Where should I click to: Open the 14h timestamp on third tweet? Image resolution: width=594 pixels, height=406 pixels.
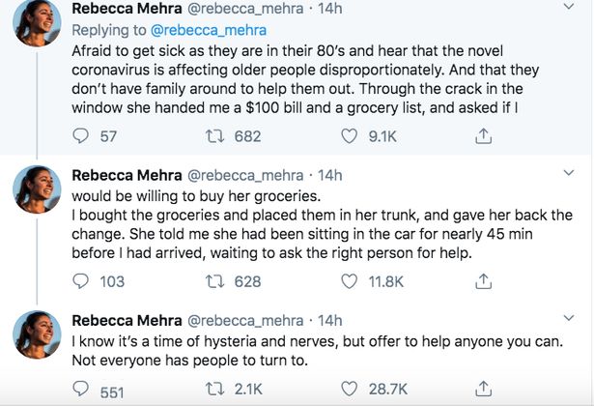tap(330, 320)
